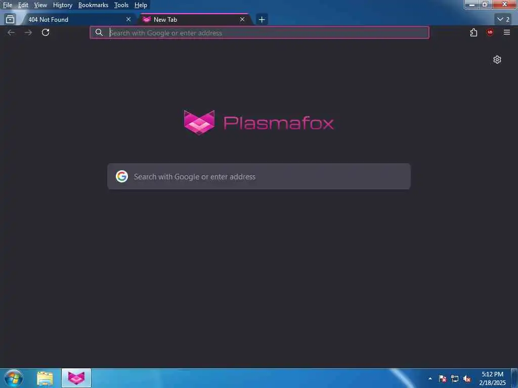Select the New Tab tab
This screenshot has width=518, height=388.
click(x=195, y=20)
